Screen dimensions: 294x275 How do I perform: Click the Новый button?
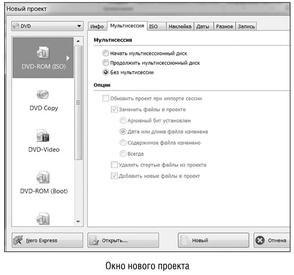(213, 240)
